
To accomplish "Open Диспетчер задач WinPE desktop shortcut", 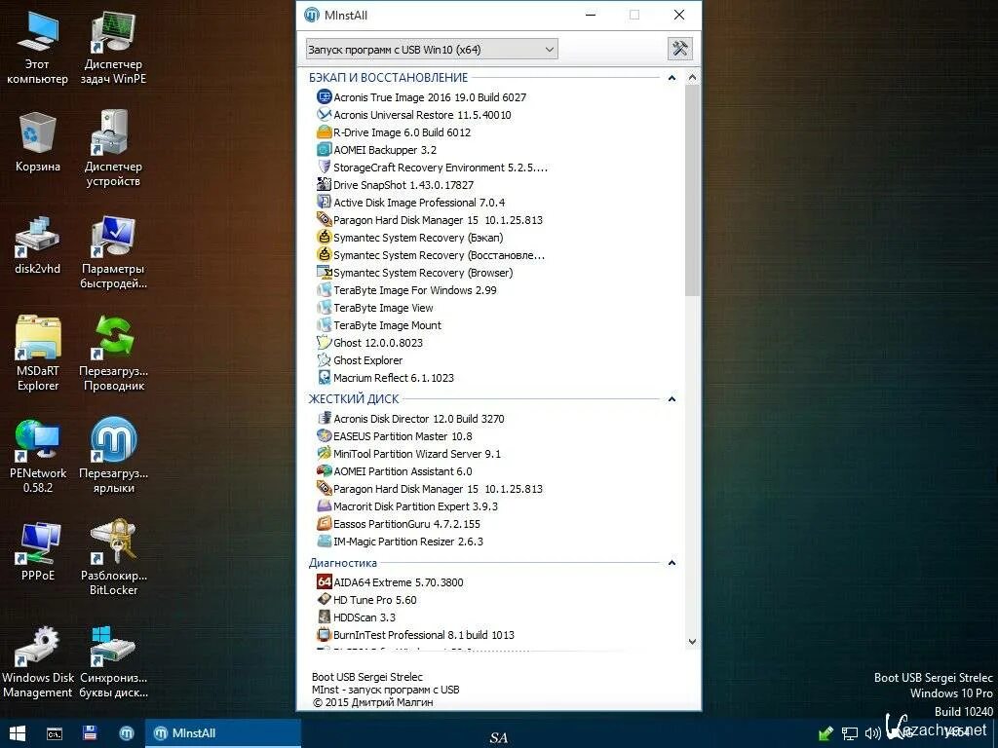I will (x=113, y=49).
